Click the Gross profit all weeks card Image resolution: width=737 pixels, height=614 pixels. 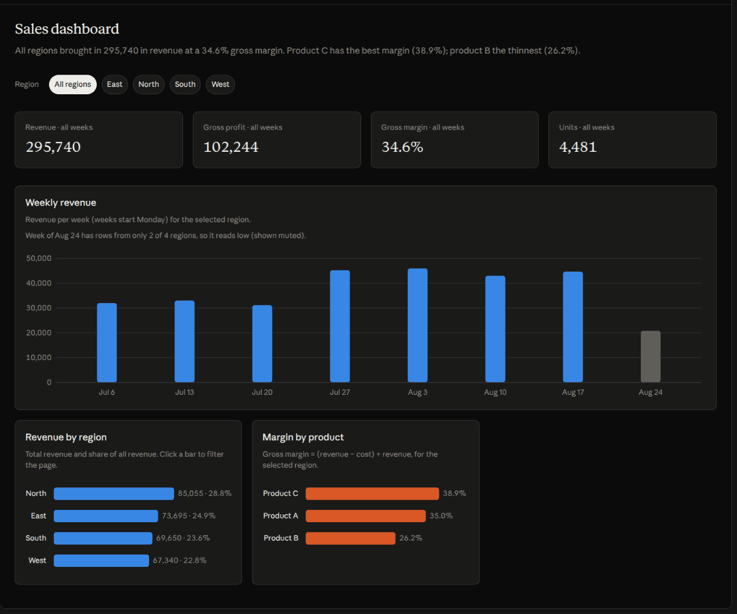tap(277, 140)
